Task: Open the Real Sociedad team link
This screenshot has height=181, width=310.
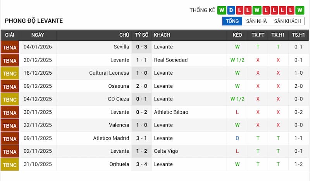Action: click(x=170, y=60)
